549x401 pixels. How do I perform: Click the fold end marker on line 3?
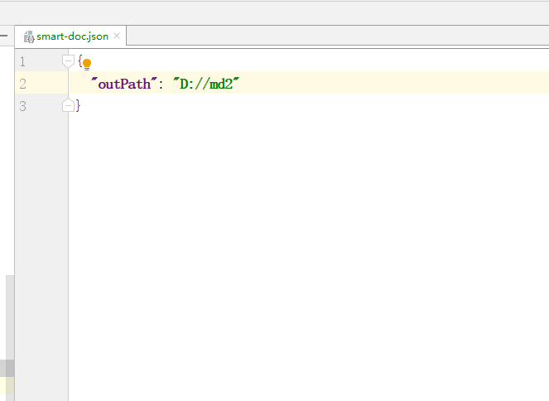pyautogui.click(x=68, y=105)
